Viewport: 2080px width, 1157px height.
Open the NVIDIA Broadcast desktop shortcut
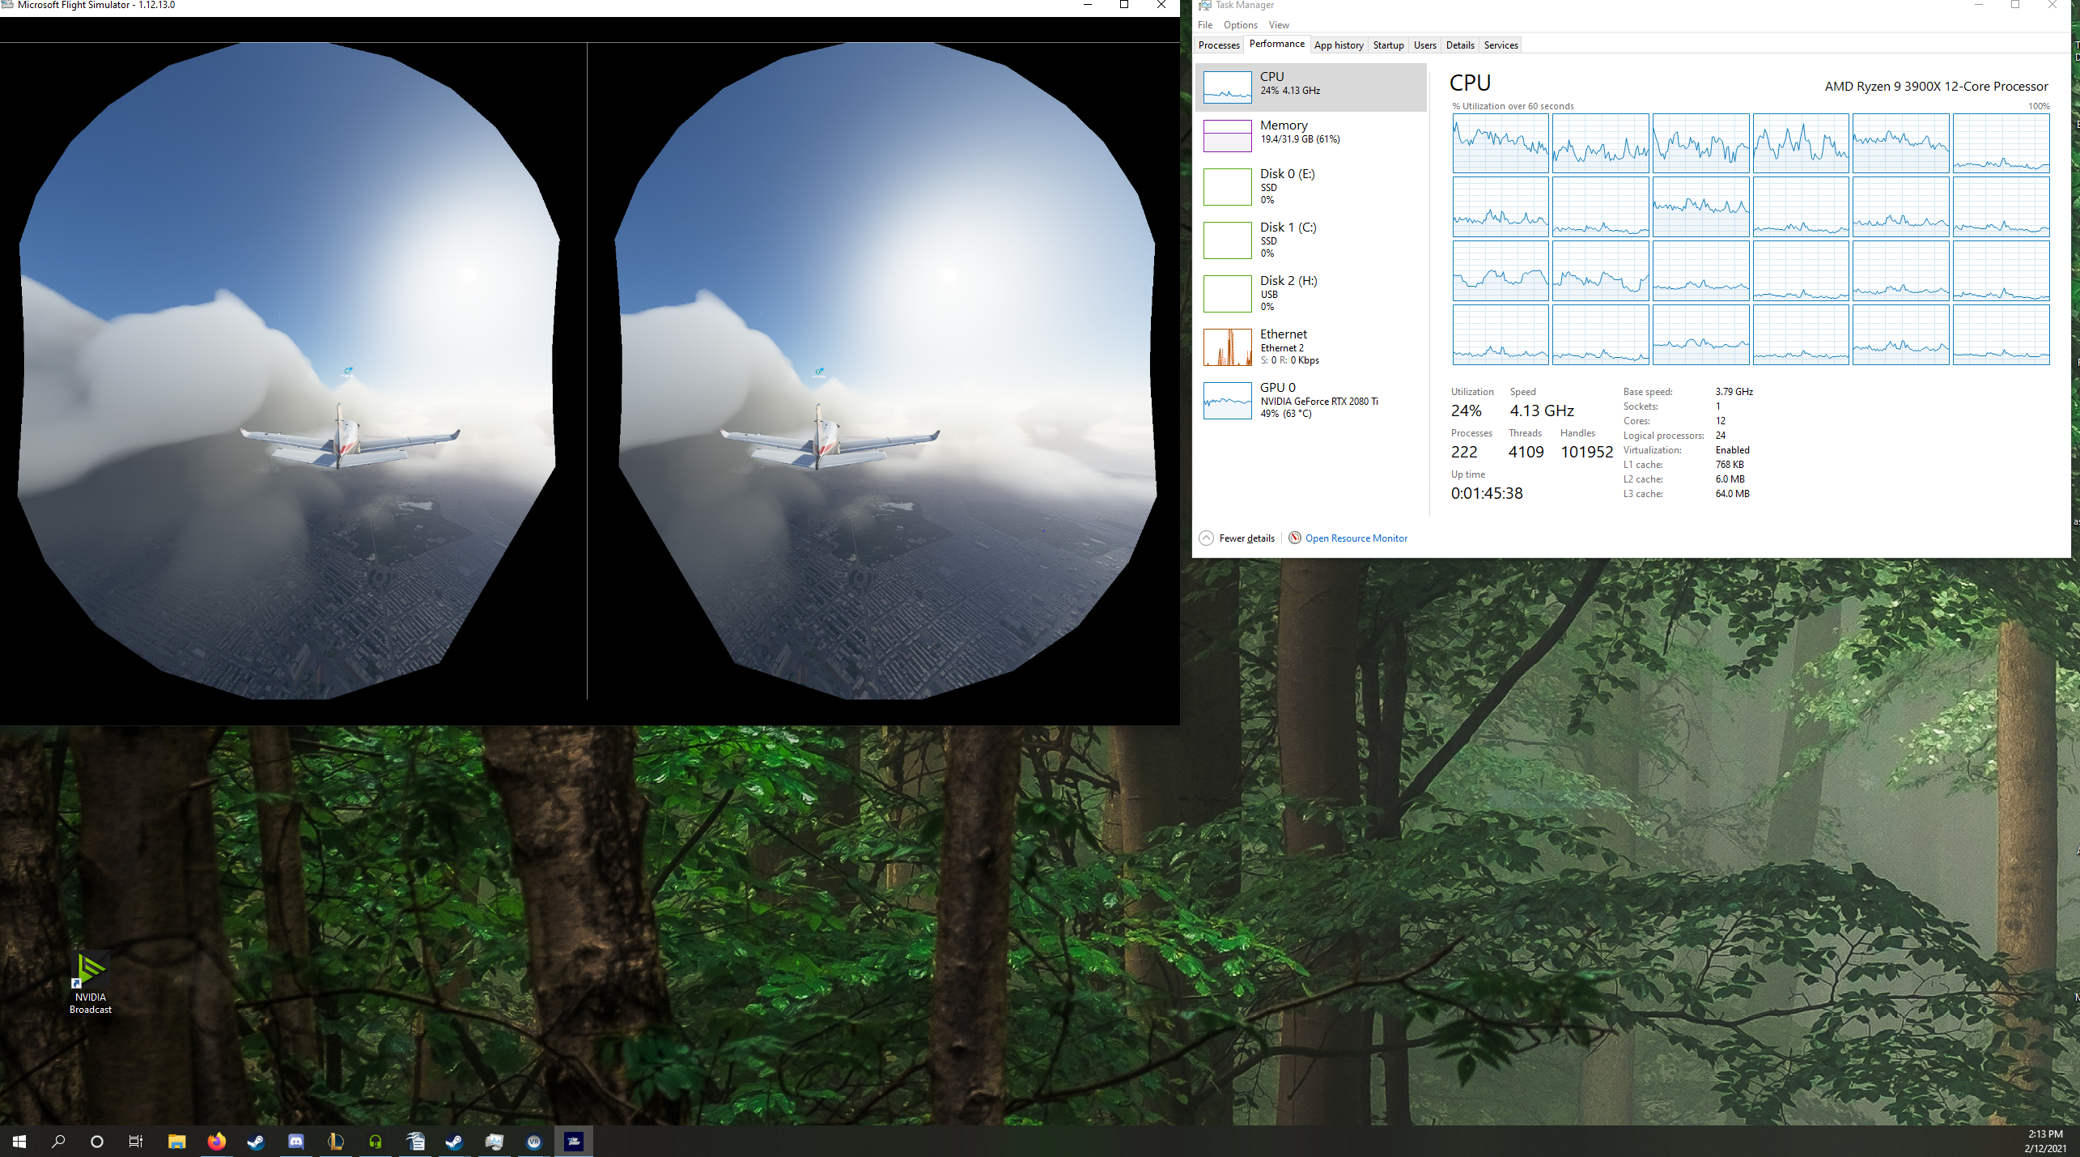pos(91,980)
